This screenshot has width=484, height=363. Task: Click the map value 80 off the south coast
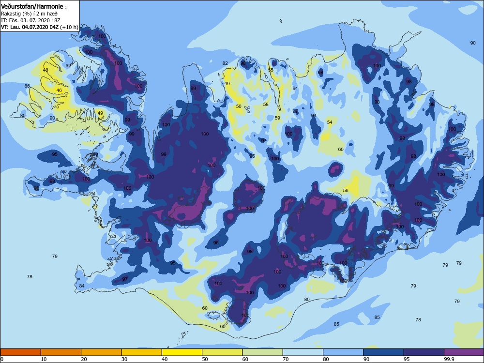(x=306, y=300)
